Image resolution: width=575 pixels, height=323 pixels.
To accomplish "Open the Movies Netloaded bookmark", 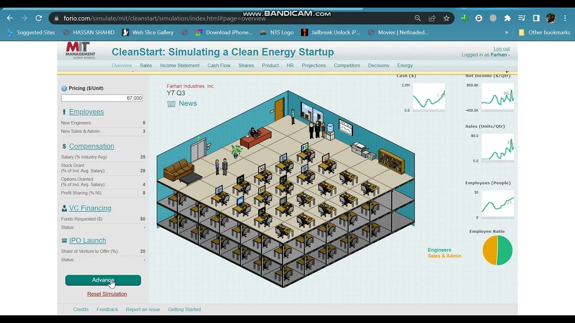I will point(398,32).
